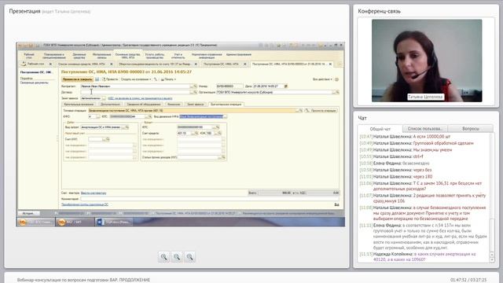Image resolution: width=503 pixels, height=283 pixels.
Task: Open the Список пользователей chat tab
Action: coord(425,129)
